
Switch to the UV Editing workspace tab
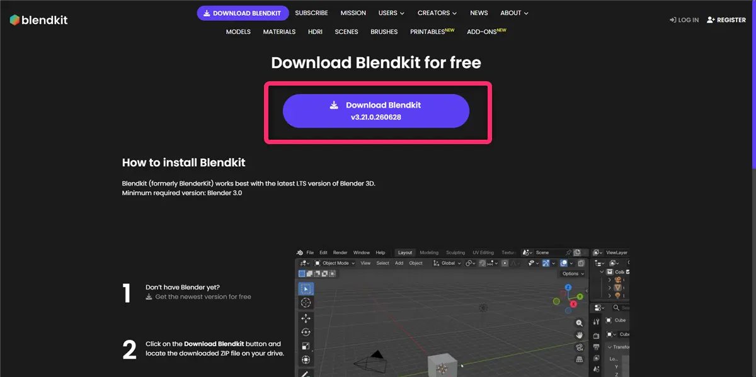pyautogui.click(x=483, y=252)
